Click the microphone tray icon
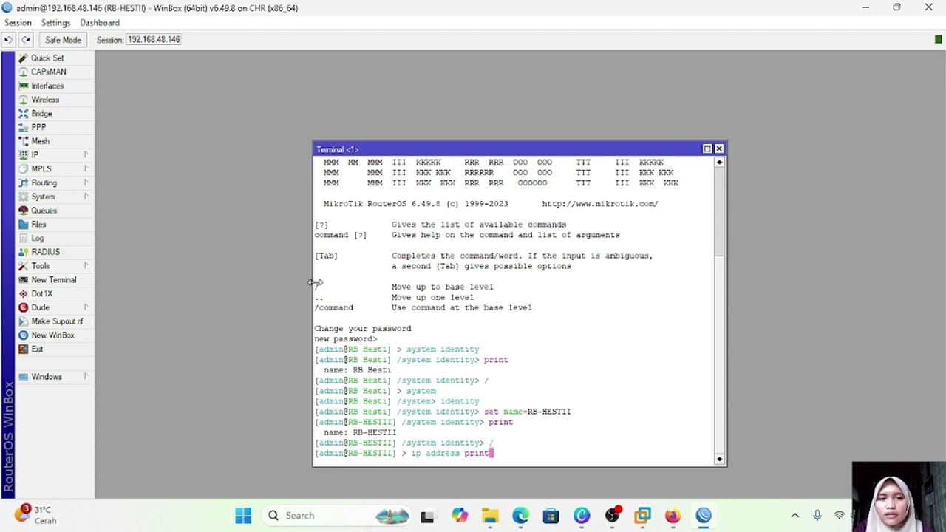The image size is (946, 532). tap(817, 516)
